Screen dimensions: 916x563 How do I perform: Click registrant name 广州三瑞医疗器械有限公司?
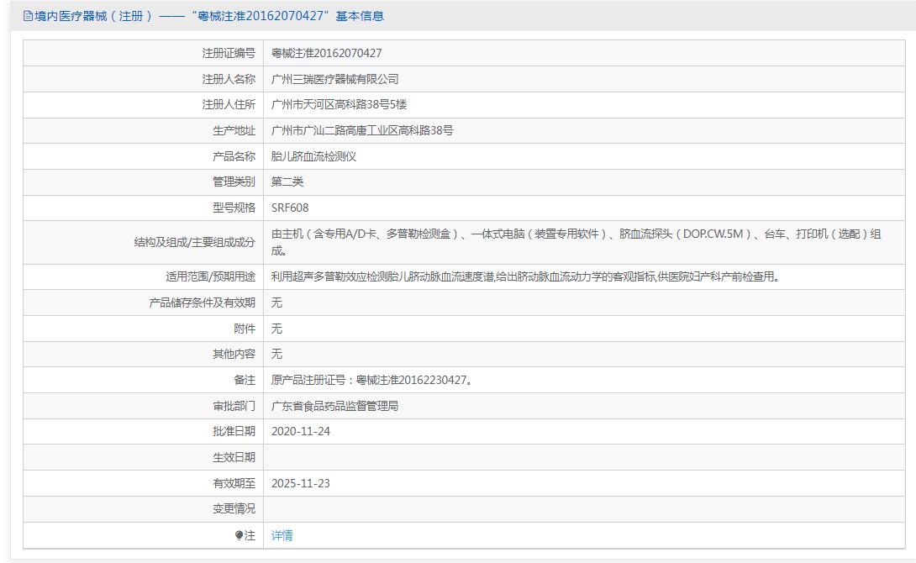pos(334,79)
